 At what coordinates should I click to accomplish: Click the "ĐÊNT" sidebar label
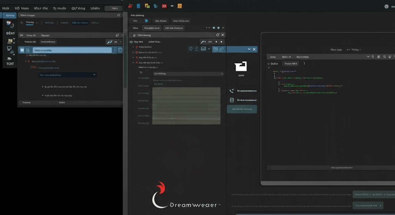10,33
